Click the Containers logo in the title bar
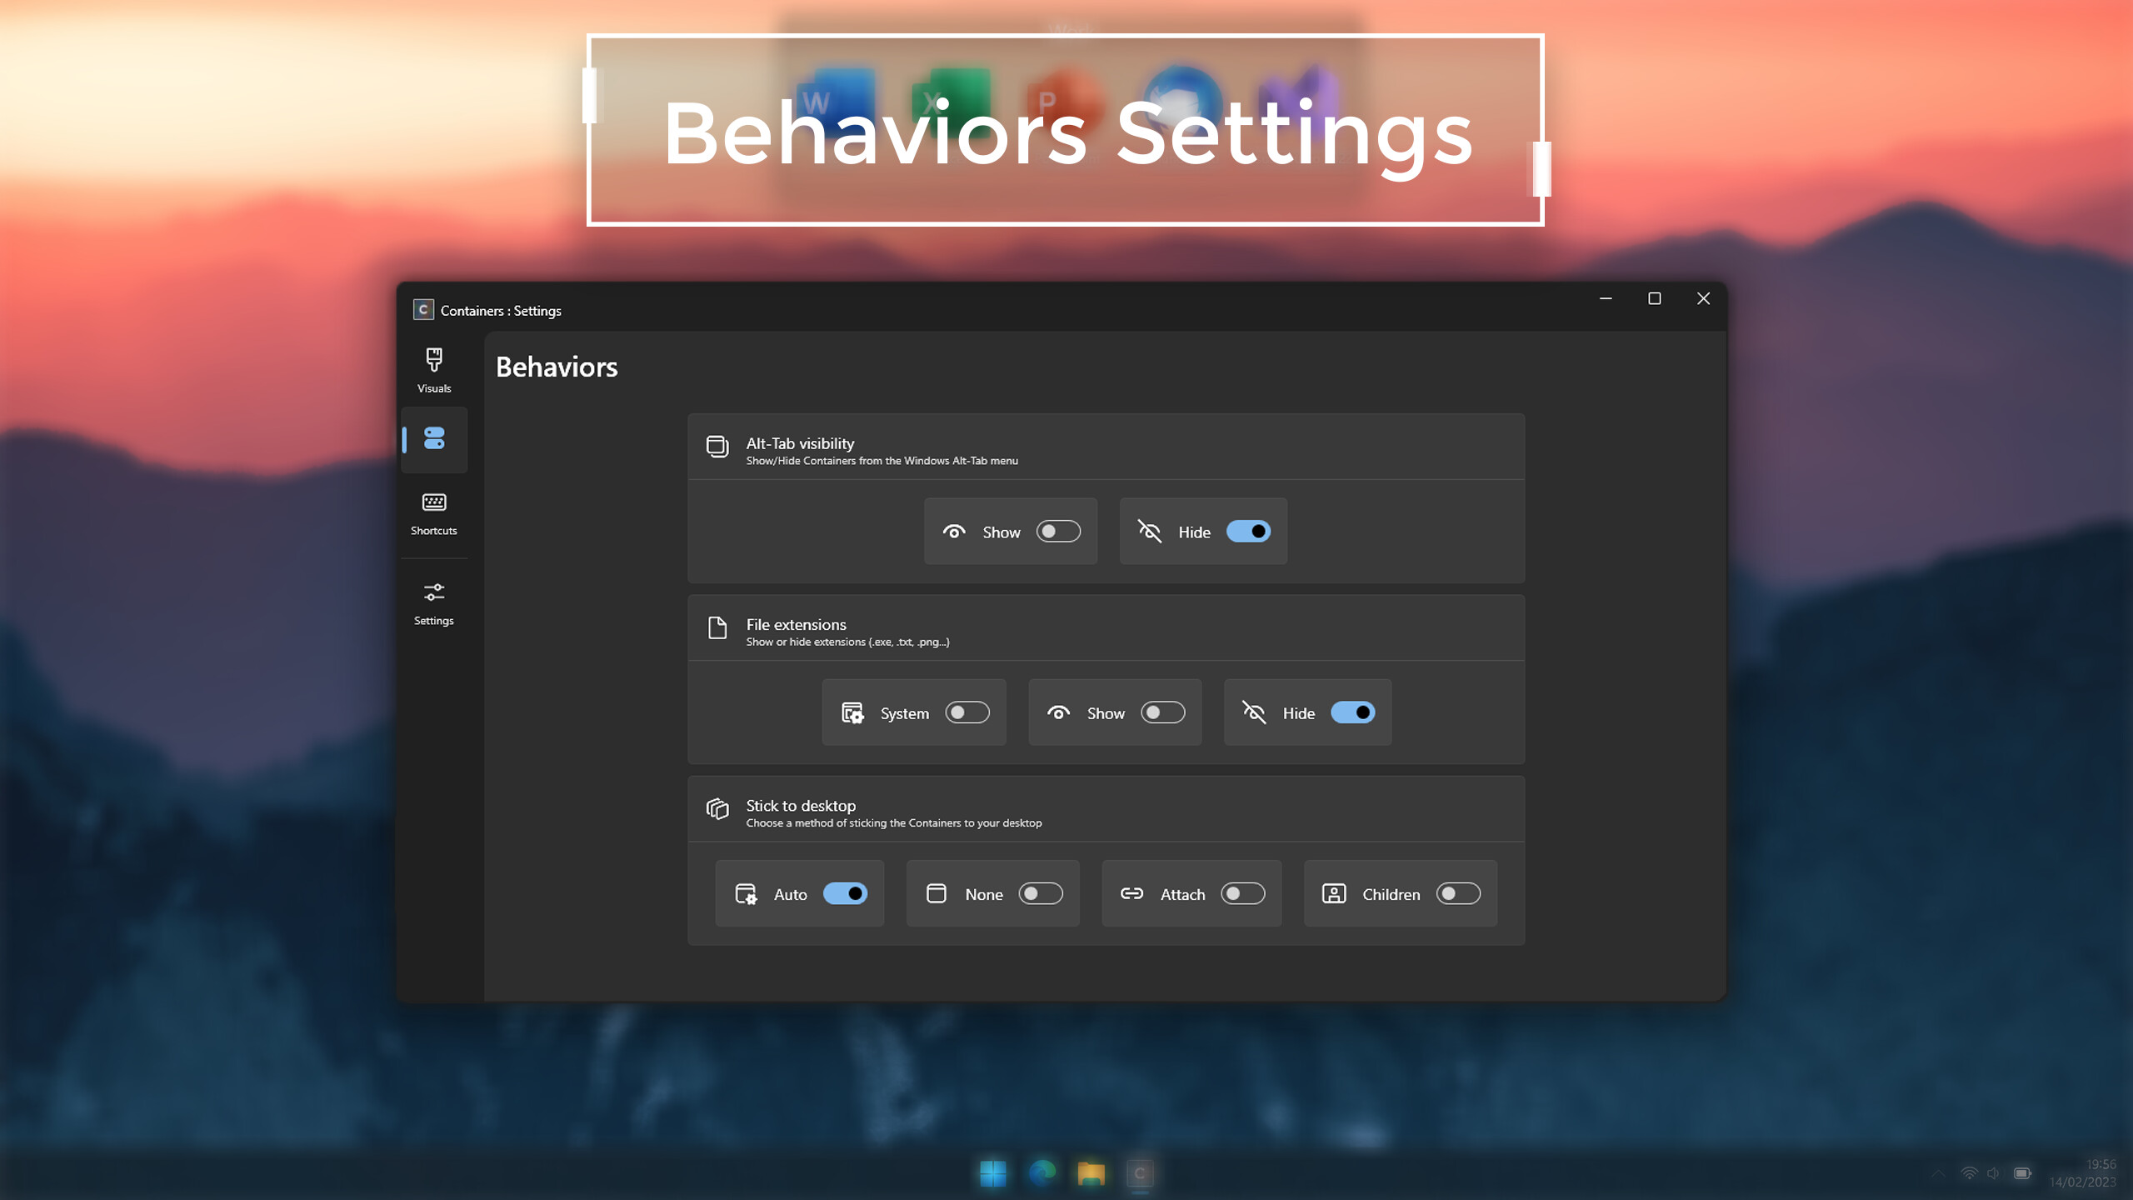 (x=422, y=309)
